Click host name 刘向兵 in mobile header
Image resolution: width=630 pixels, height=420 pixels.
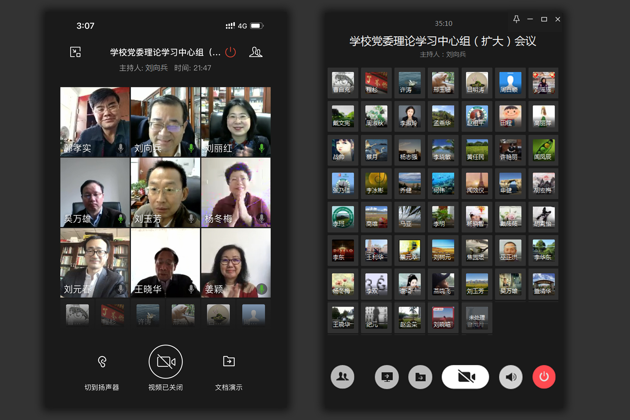point(156,68)
